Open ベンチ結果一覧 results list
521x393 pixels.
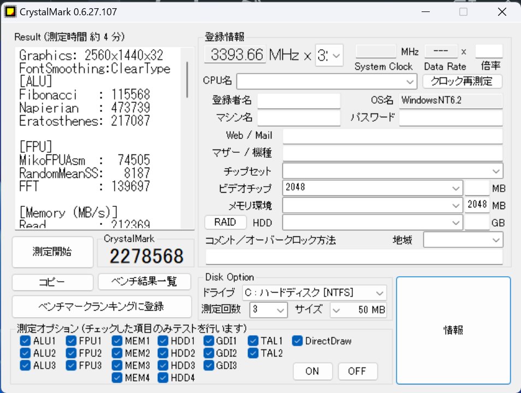[145, 282]
